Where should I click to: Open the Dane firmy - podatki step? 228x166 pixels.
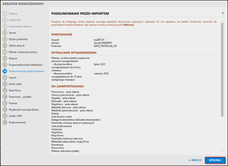pos(20,97)
